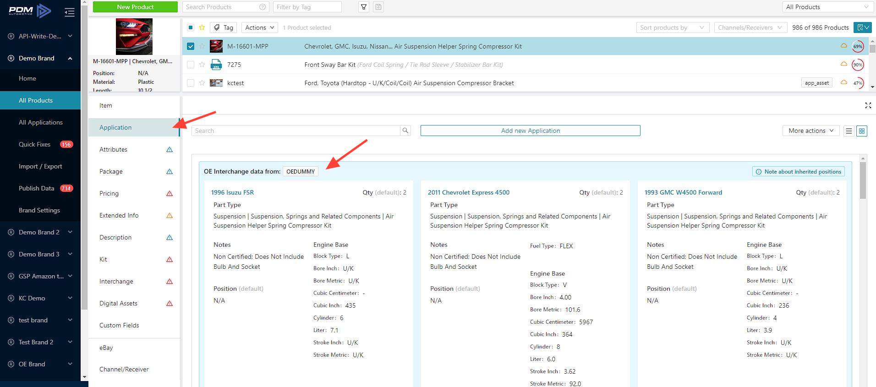Star the kctest product row
The image size is (876, 387).
[x=202, y=83]
